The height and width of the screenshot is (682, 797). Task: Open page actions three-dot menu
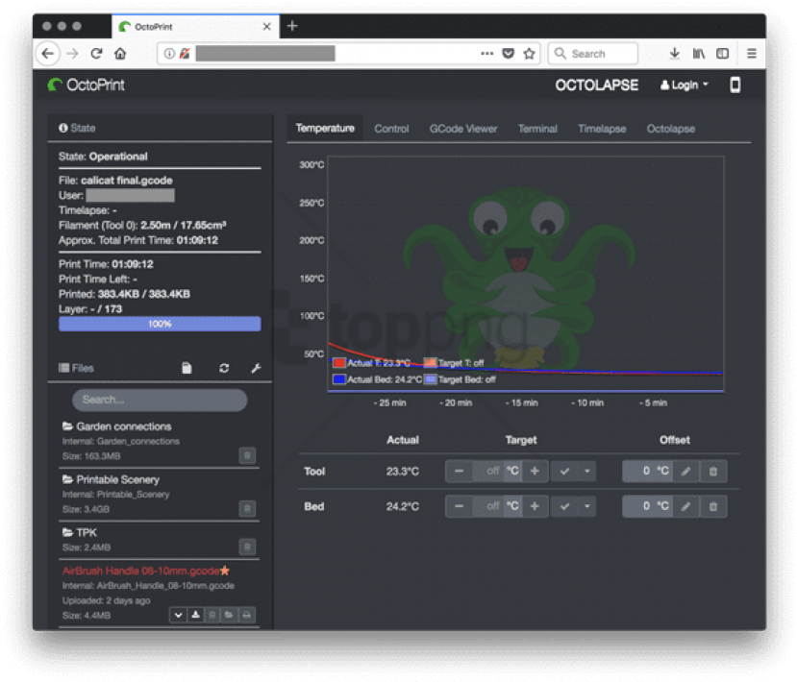click(486, 54)
